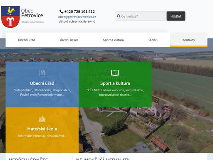Select Sport a kultura in navigation bar

coord(113,40)
